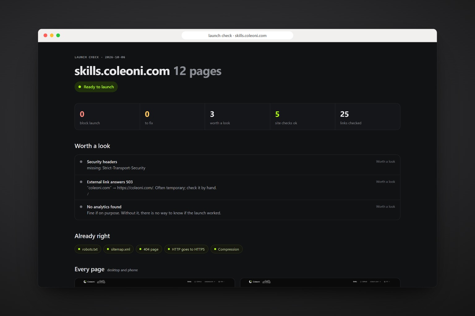Open the right page screenshot thumbnail
This screenshot has height=316, width=475.
[x=320, y=282]
